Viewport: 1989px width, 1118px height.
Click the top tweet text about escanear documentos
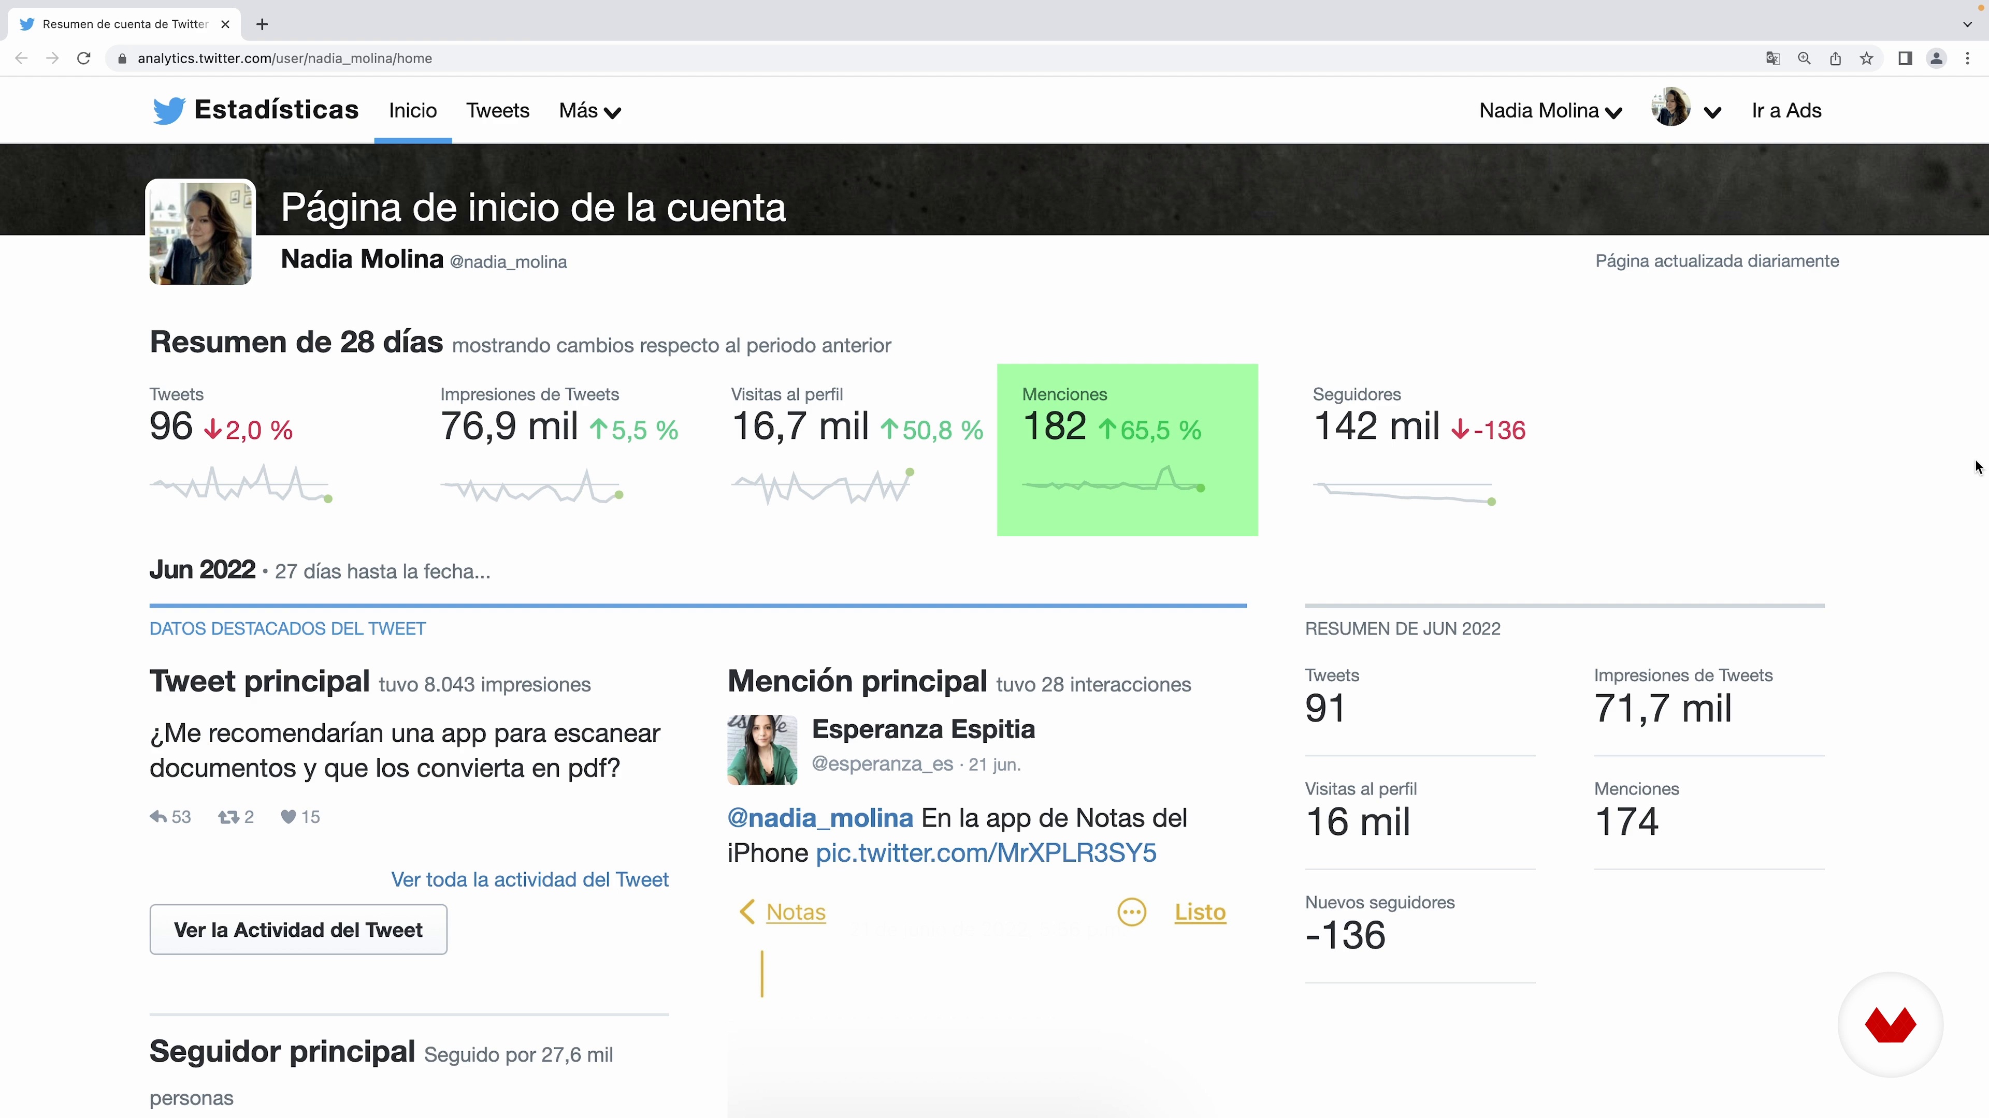click(405, 750)
